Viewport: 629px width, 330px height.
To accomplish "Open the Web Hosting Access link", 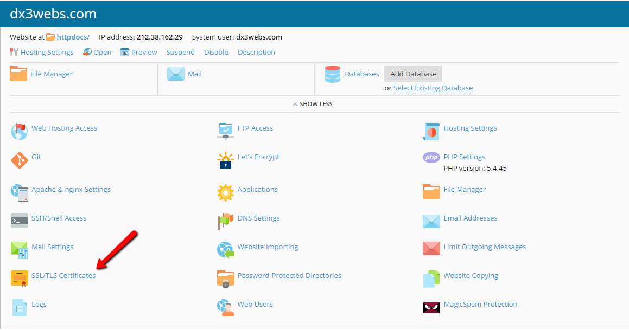I will (x=64, y=128).
